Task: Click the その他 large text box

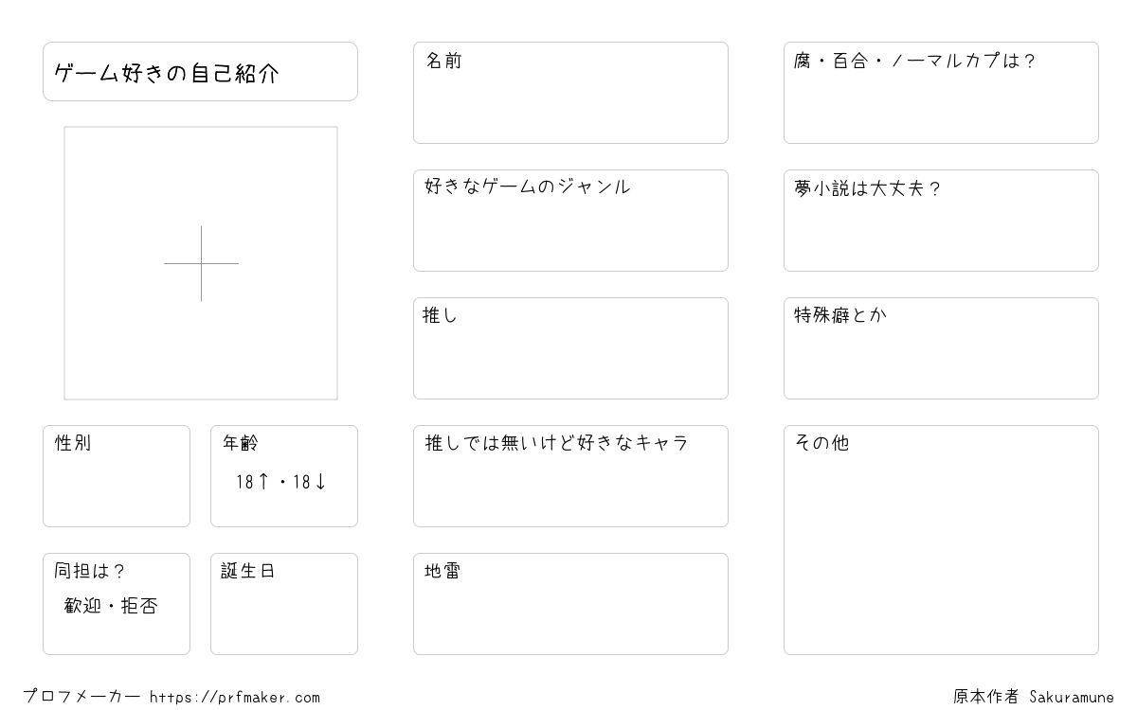Action: 941,540
